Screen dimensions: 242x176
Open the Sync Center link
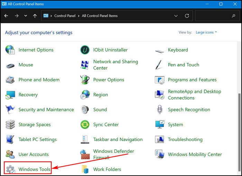click(x=106, y=124)
